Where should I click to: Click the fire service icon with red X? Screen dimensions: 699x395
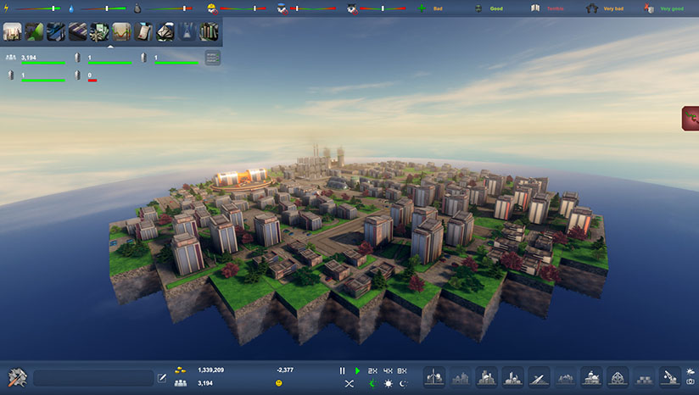pos(649,8)
